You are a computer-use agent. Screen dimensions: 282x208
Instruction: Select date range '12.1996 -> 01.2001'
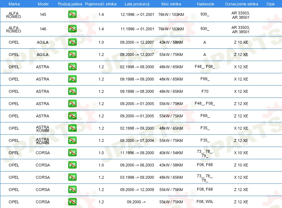tap(137, 14)
